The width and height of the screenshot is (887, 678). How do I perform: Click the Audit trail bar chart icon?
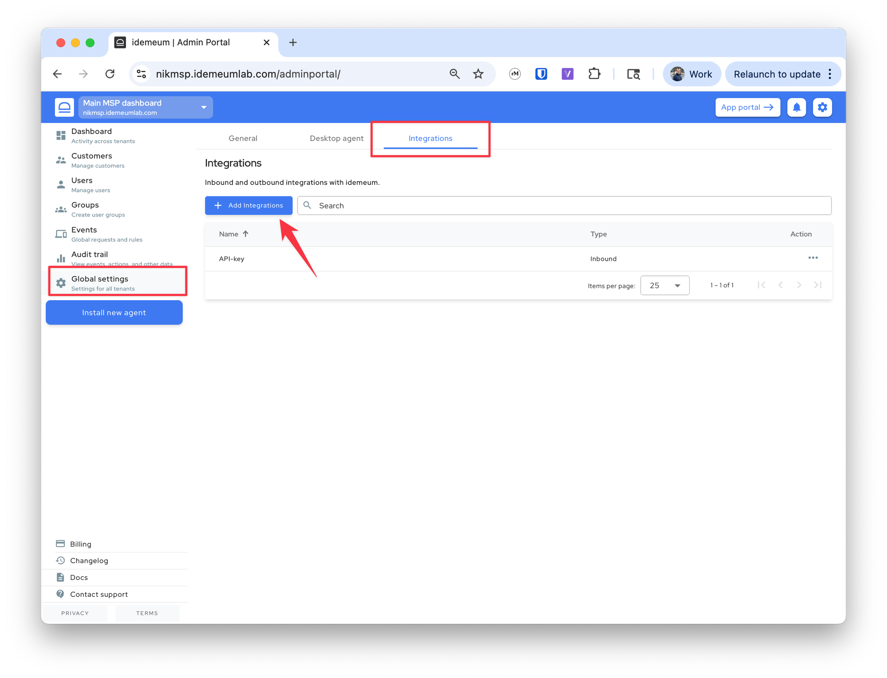[x=61, y=258]
